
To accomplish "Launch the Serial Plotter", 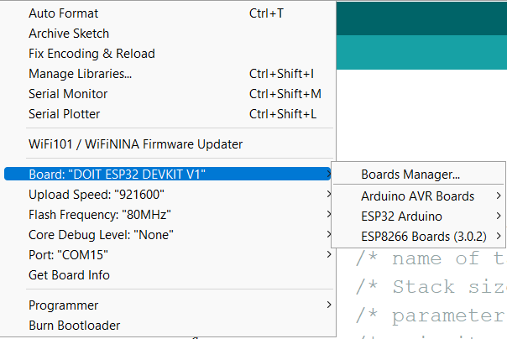I will (x=168, y=114).
